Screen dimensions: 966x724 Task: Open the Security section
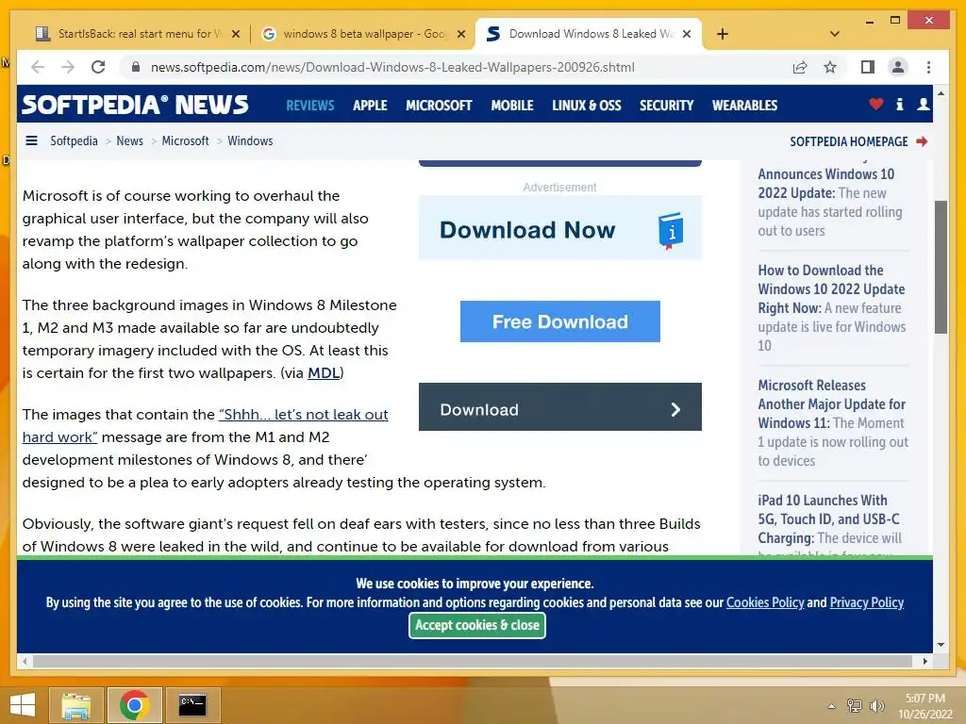click(x=667, y=106)
